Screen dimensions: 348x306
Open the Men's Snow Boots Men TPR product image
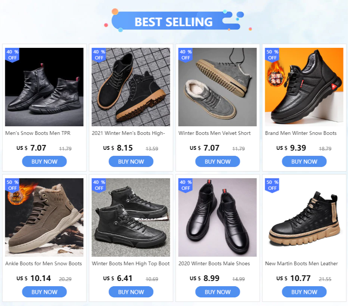[44, 87]
